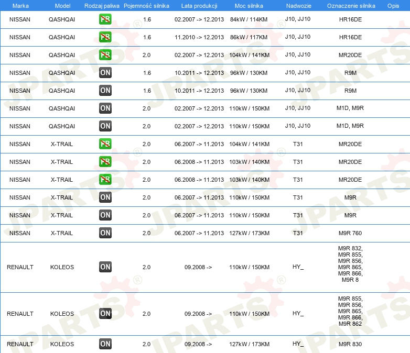Click the Model column header

point(62,6)
